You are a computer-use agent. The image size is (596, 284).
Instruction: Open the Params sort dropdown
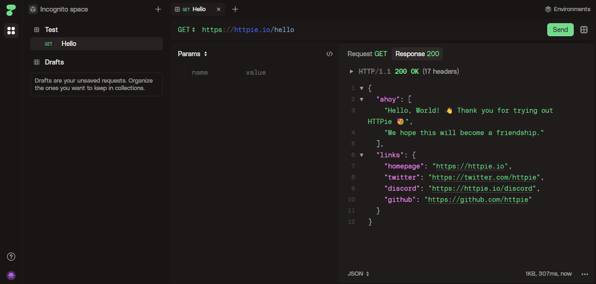(204, 54)
